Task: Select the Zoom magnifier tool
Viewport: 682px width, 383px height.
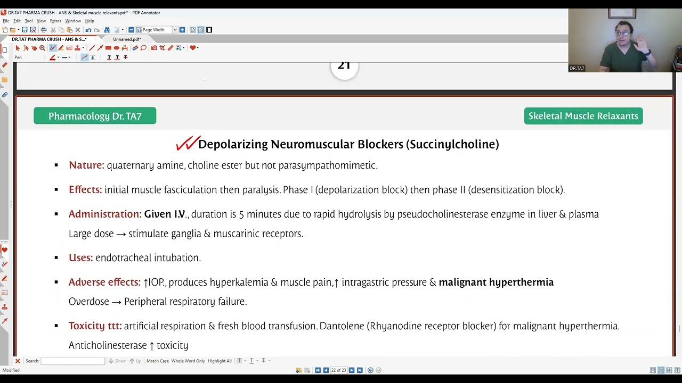Action: [42, 48]
